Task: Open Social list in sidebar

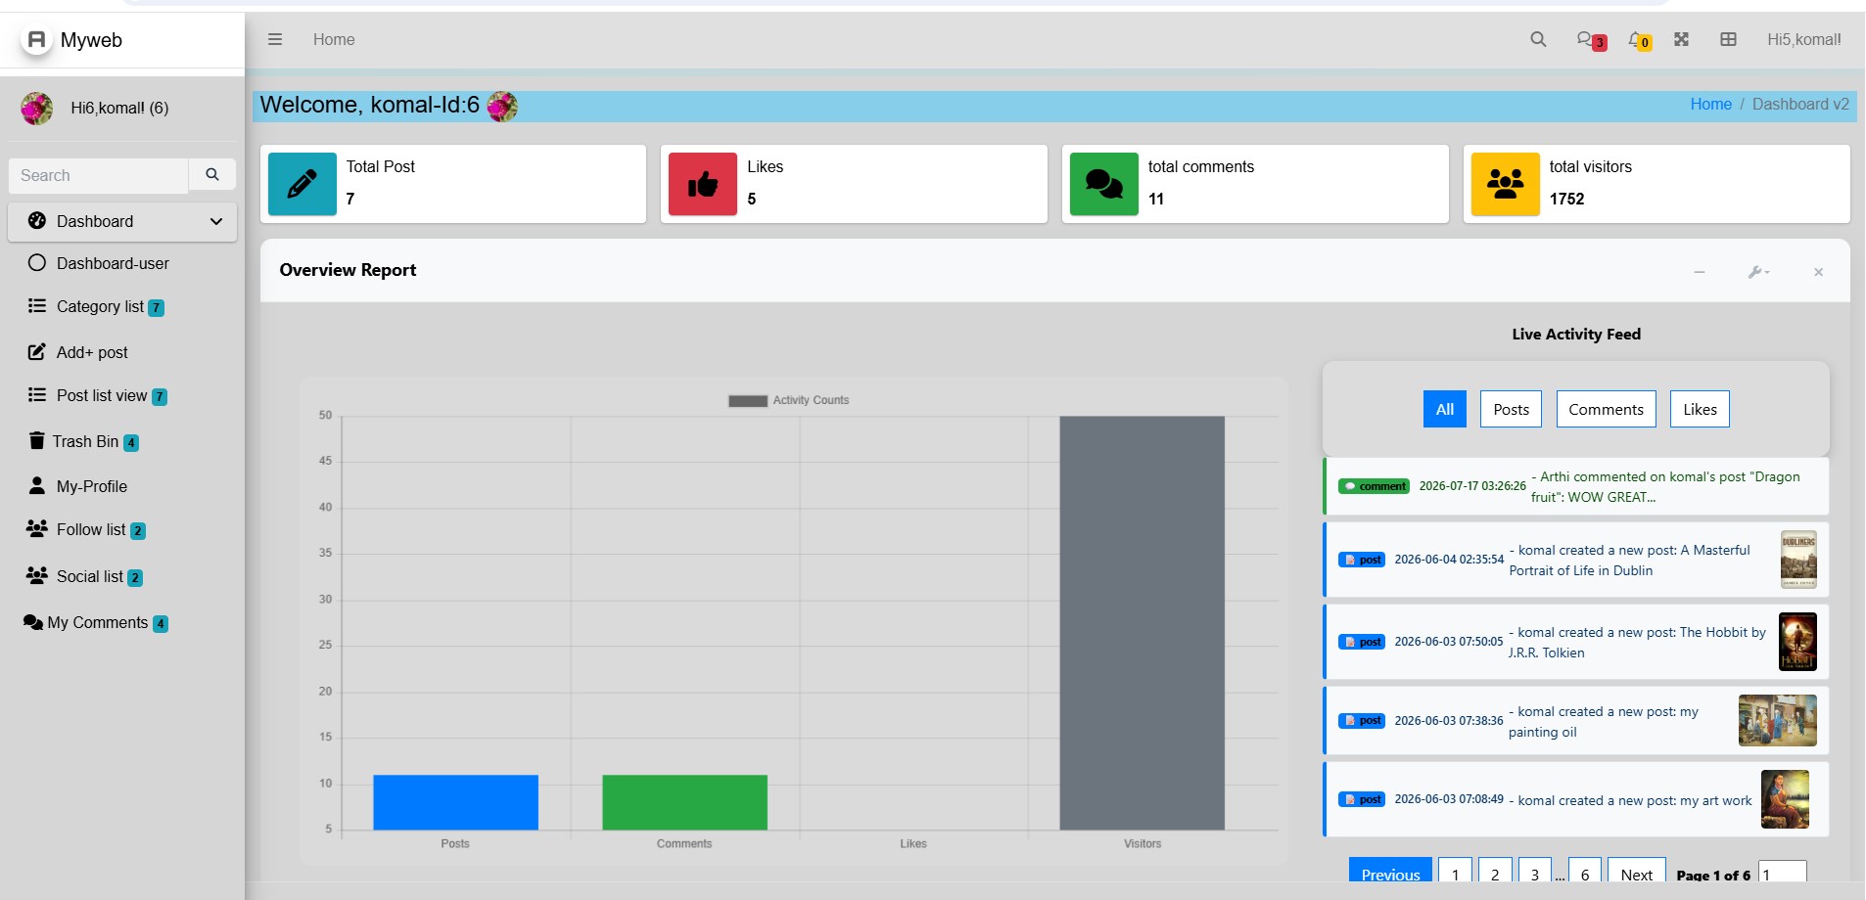Action: [x=99, y=577]
